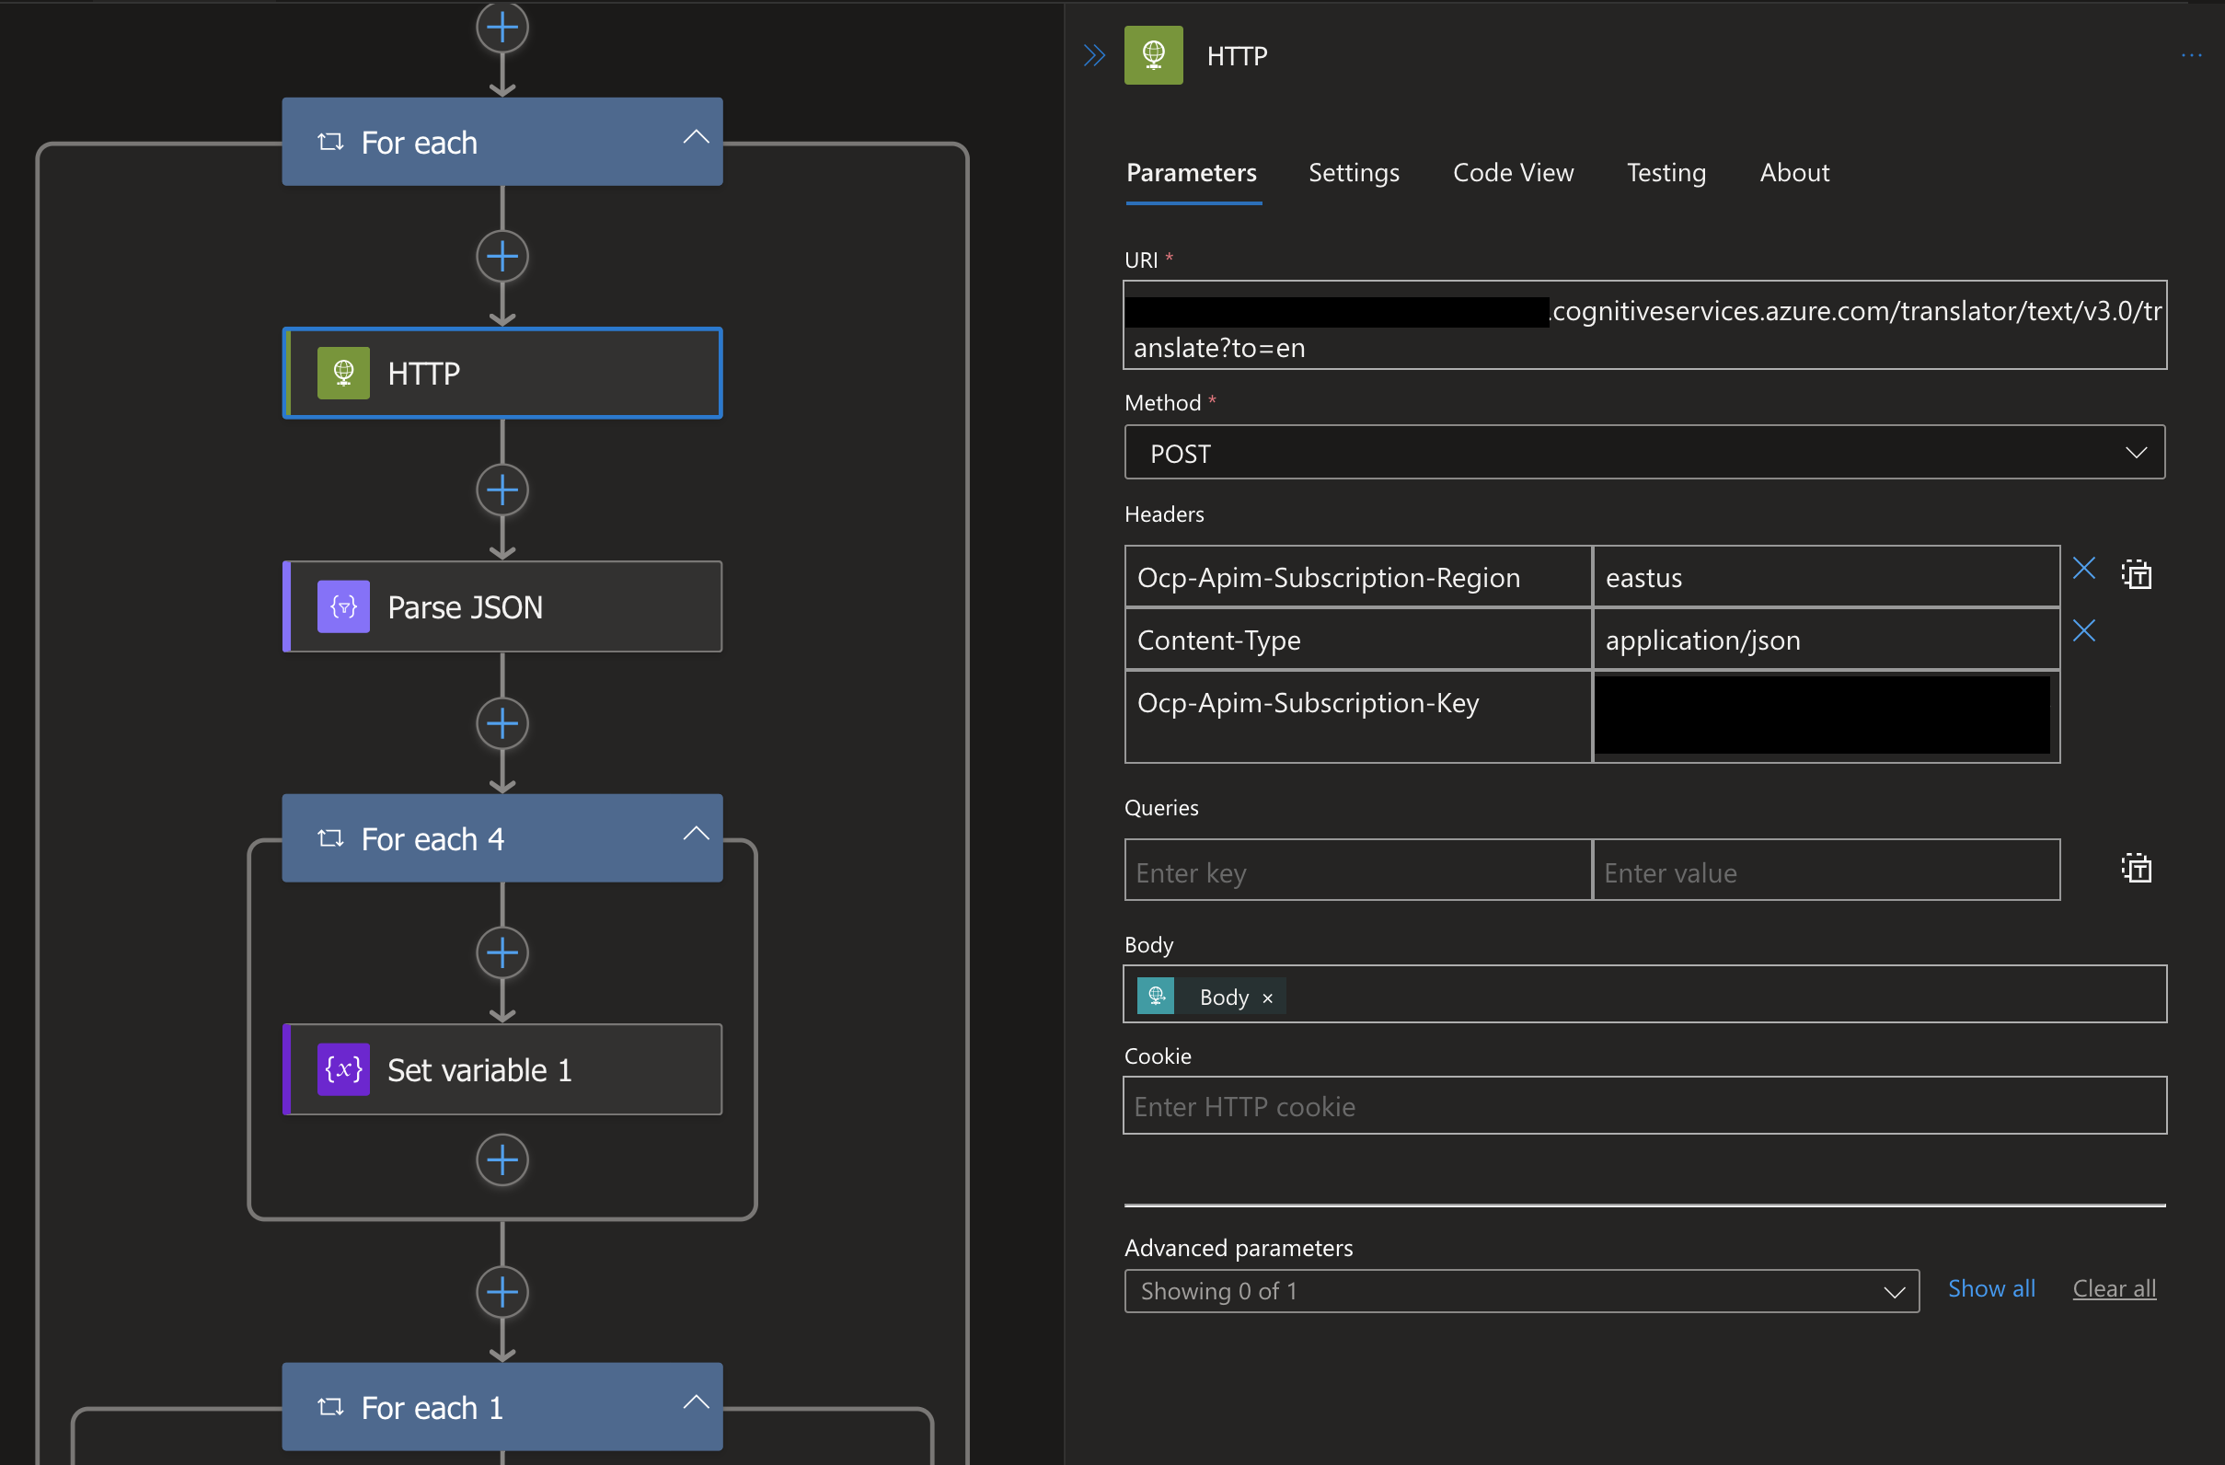Click the plus button above HTTP action

[502, 256]
